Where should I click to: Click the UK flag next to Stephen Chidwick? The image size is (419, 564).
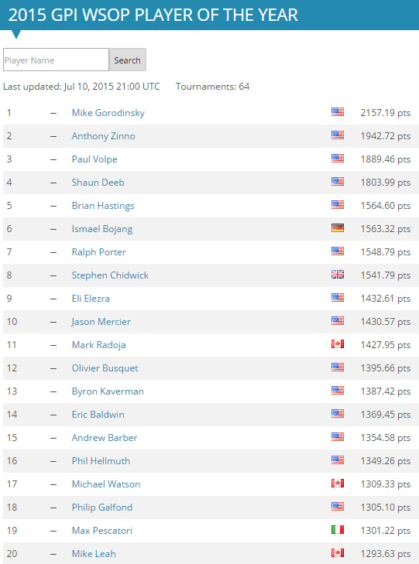337,275
